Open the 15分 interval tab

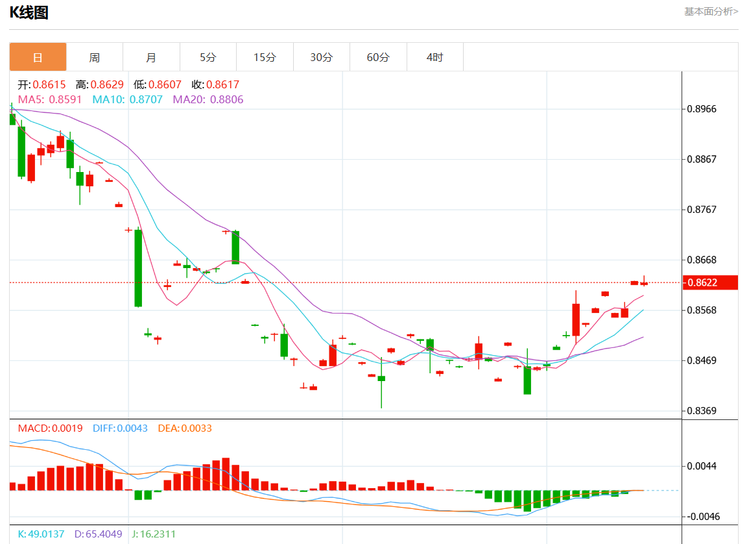pyautogui.click(x=265, y=57)
